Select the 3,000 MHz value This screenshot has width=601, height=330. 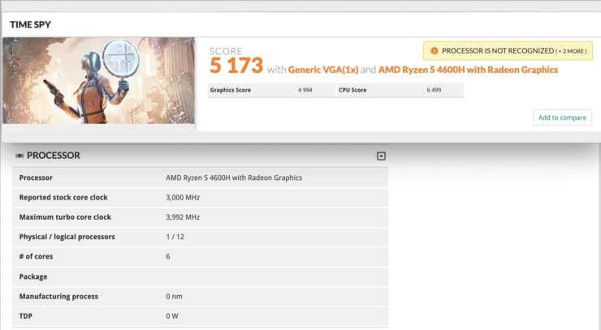183,198
